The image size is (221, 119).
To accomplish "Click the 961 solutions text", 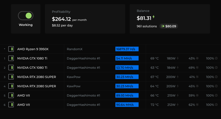I will (147, 26).
